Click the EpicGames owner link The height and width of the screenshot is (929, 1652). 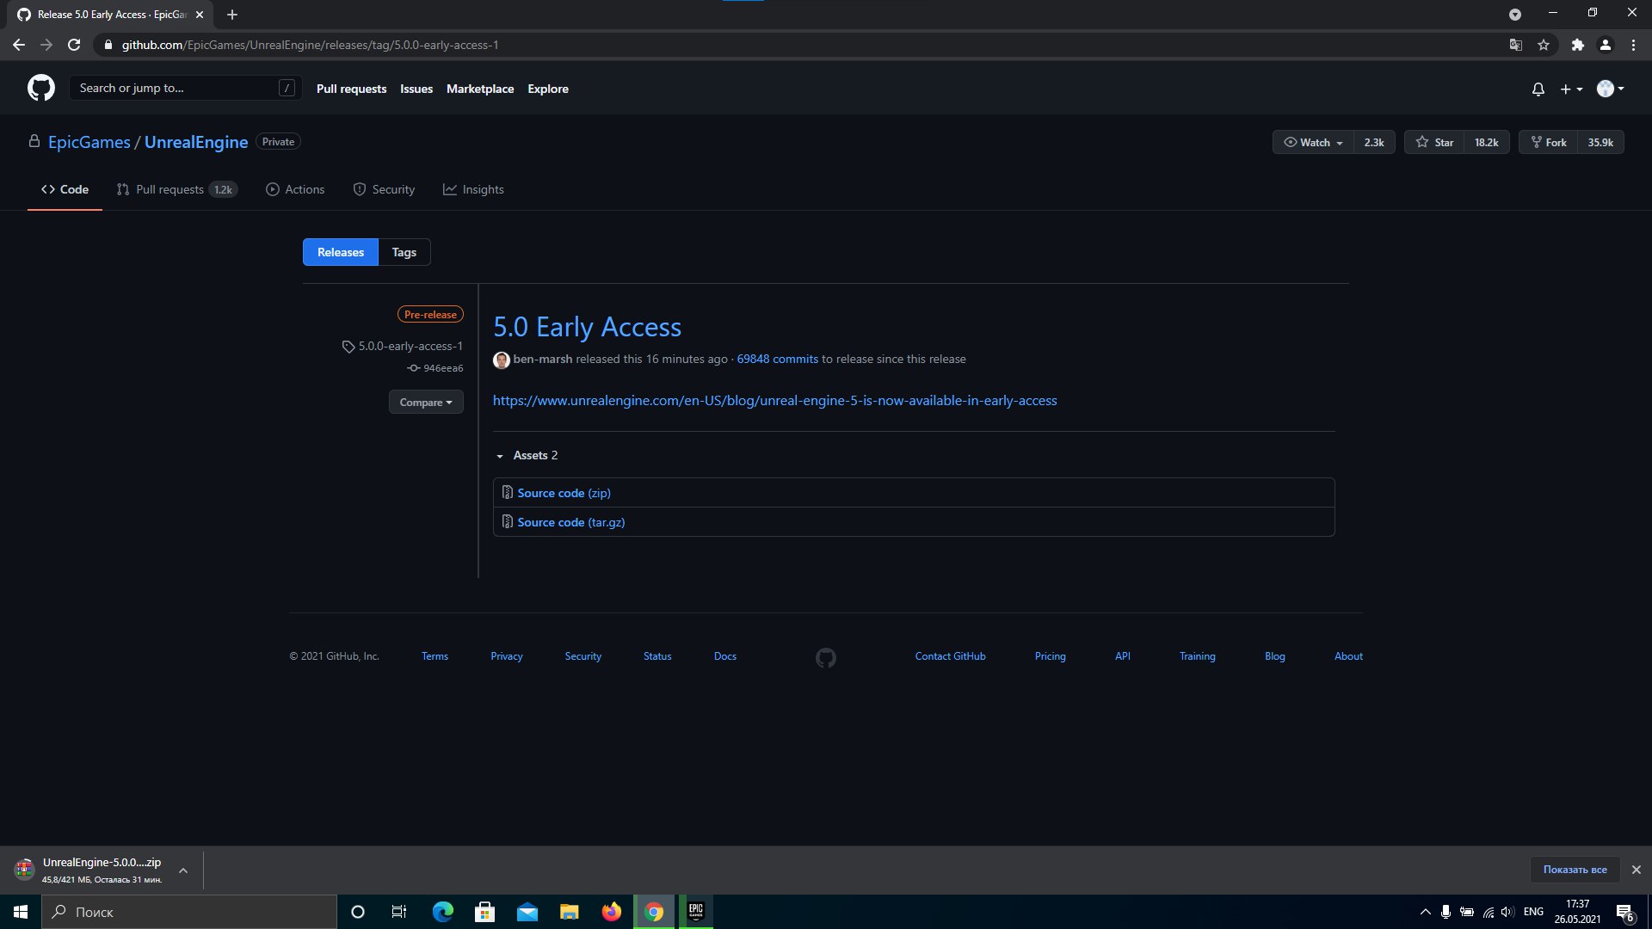tap(89, 142)
